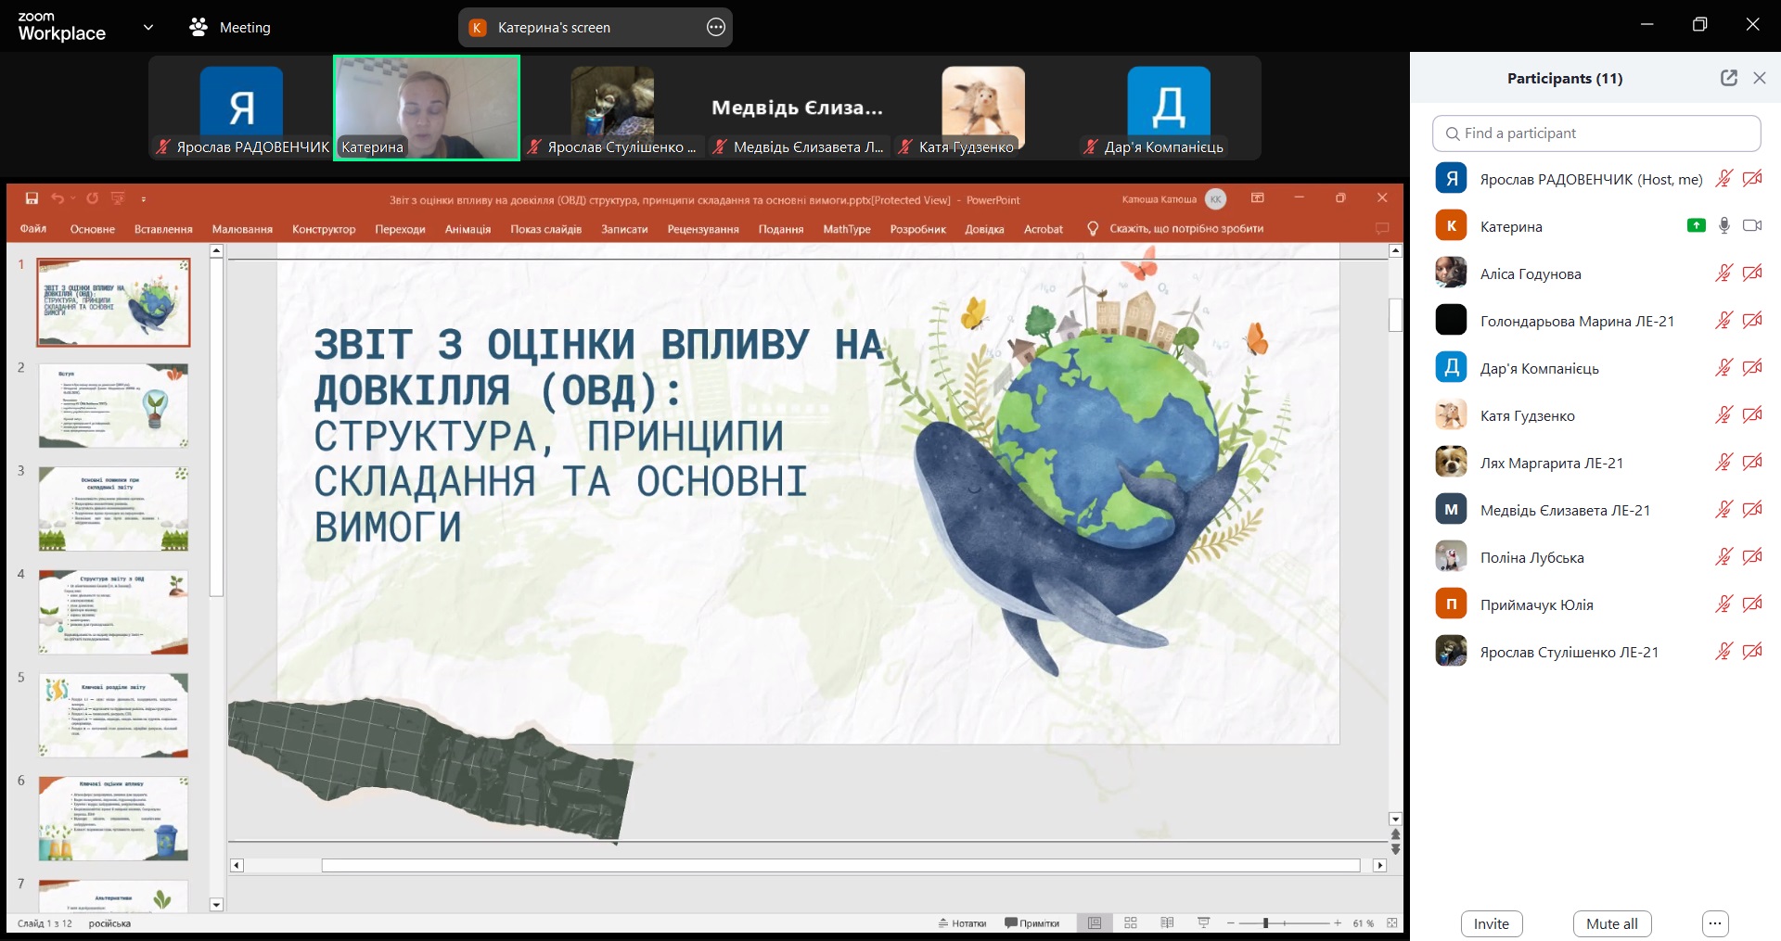Click the Скажіть, що потрібно зробити field

pos(1186,229)
